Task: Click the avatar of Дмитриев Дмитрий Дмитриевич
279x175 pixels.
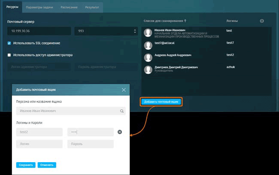Action: point(148,69)
